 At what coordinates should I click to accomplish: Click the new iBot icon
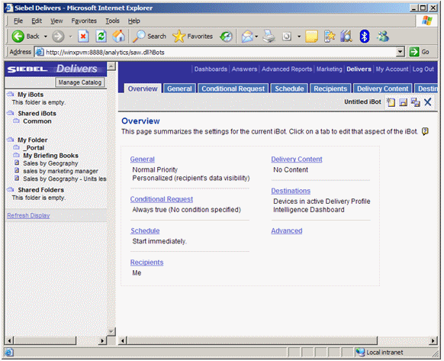tap(391, 102)
